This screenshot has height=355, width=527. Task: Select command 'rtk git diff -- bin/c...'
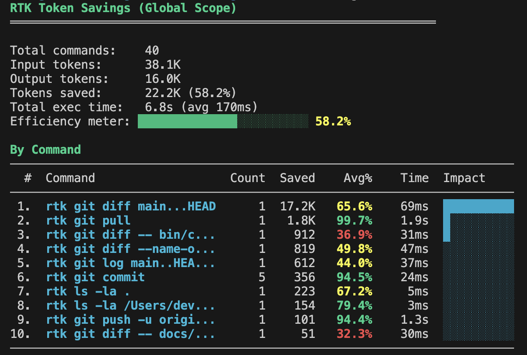click(131, 235)
